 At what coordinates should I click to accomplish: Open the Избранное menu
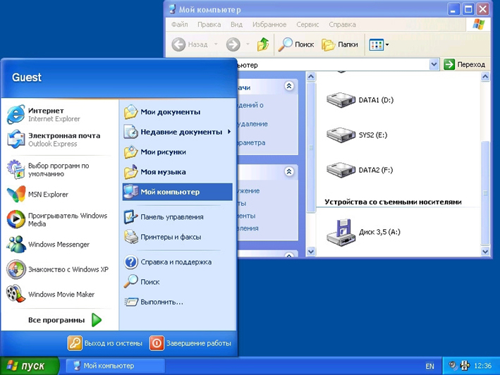coord(269,24)
